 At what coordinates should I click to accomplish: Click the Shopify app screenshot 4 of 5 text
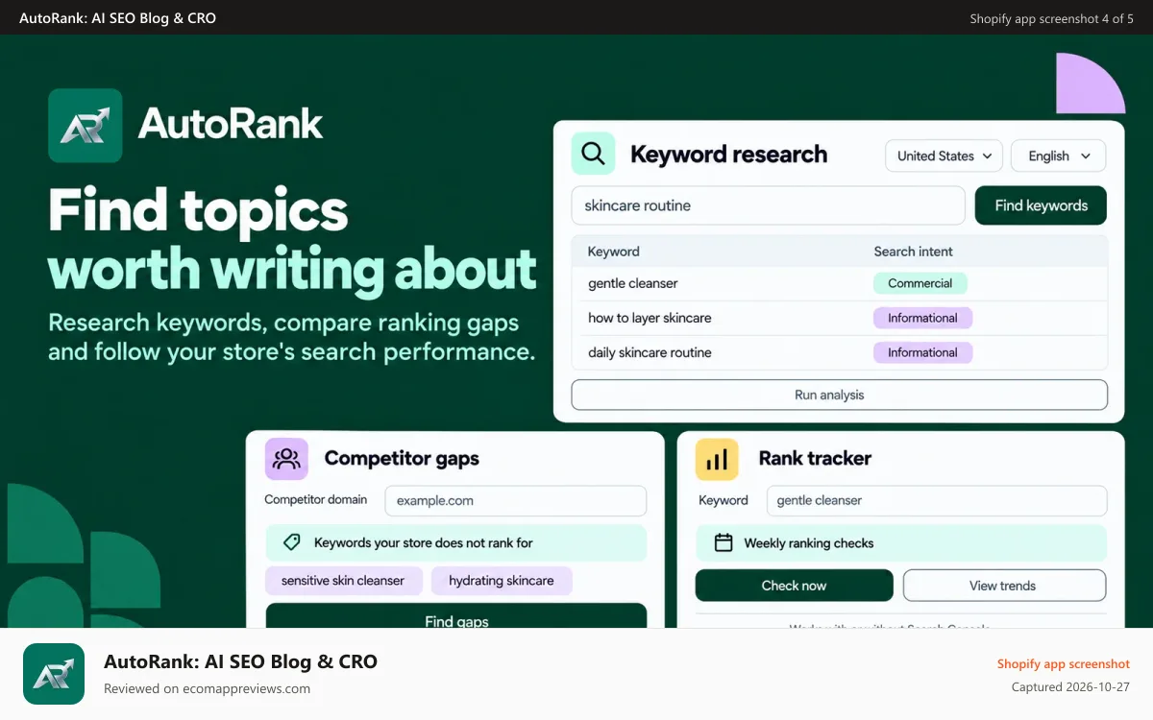1052,18
